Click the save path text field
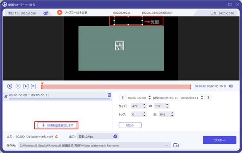Viewport: 242px width, 153px height. 90,145
